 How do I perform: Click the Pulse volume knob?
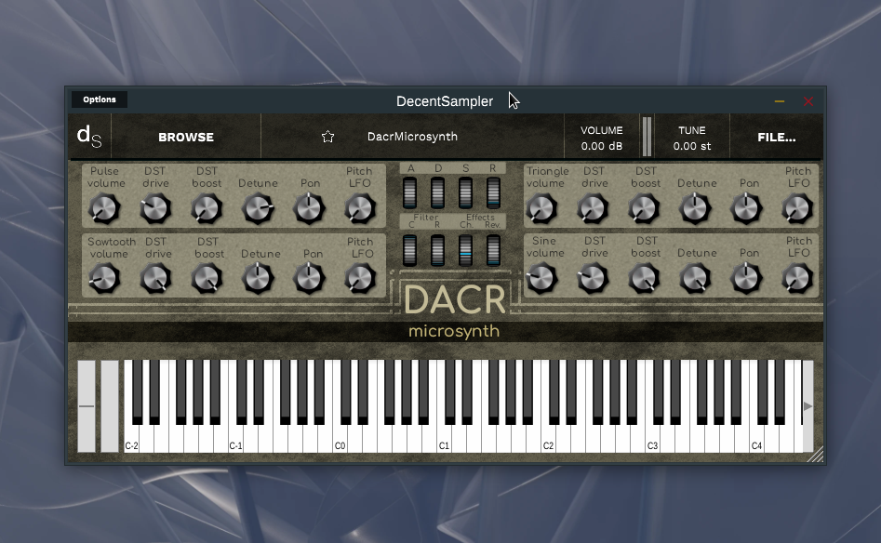(104, 208)
